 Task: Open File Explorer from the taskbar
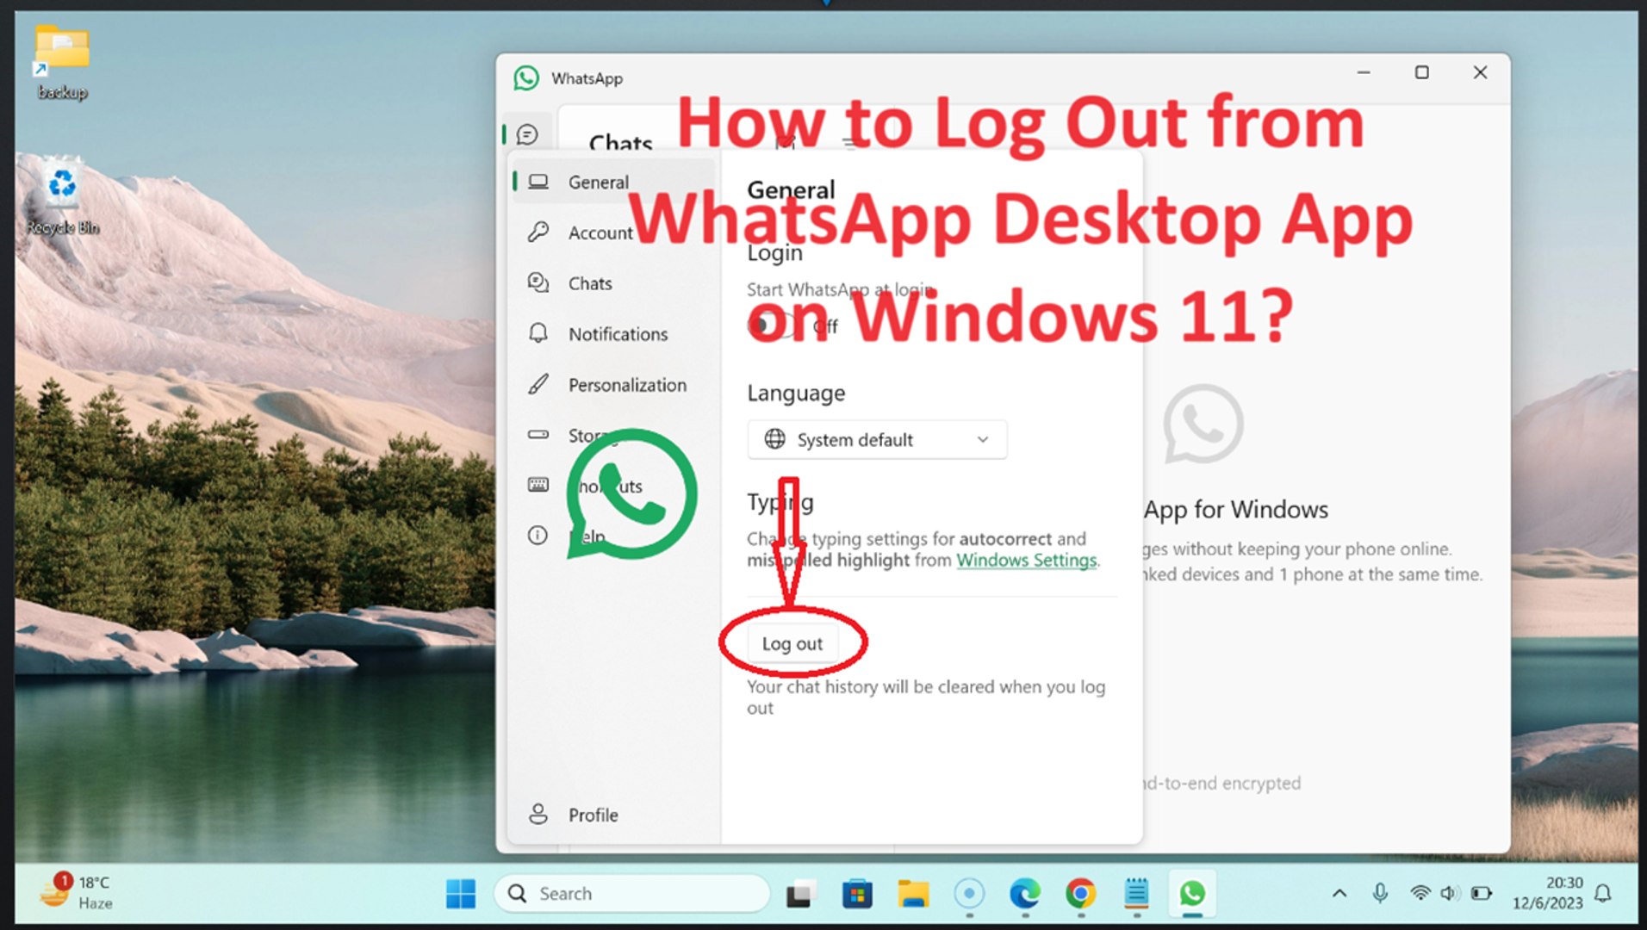(x=913, y=895)
